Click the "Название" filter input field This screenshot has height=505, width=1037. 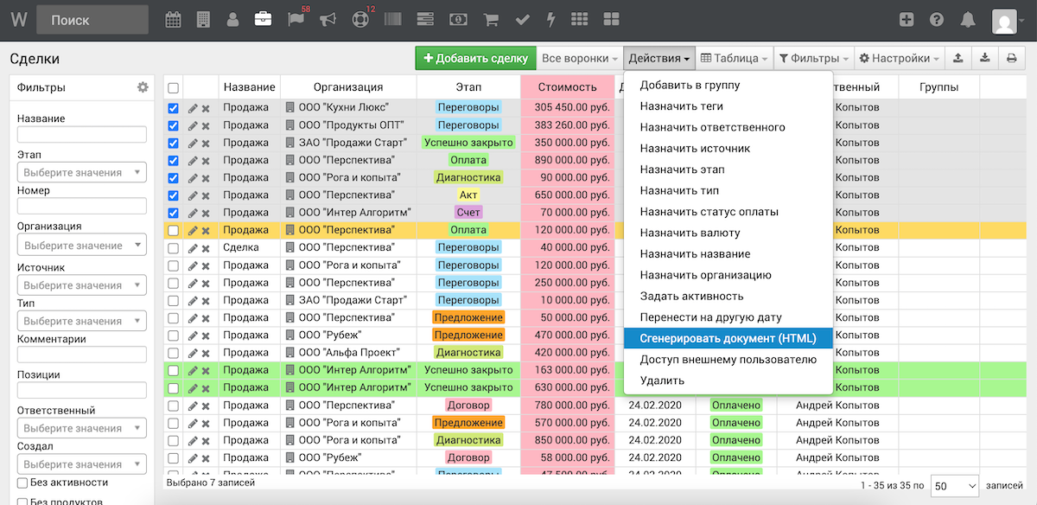(x=82, y=135)
